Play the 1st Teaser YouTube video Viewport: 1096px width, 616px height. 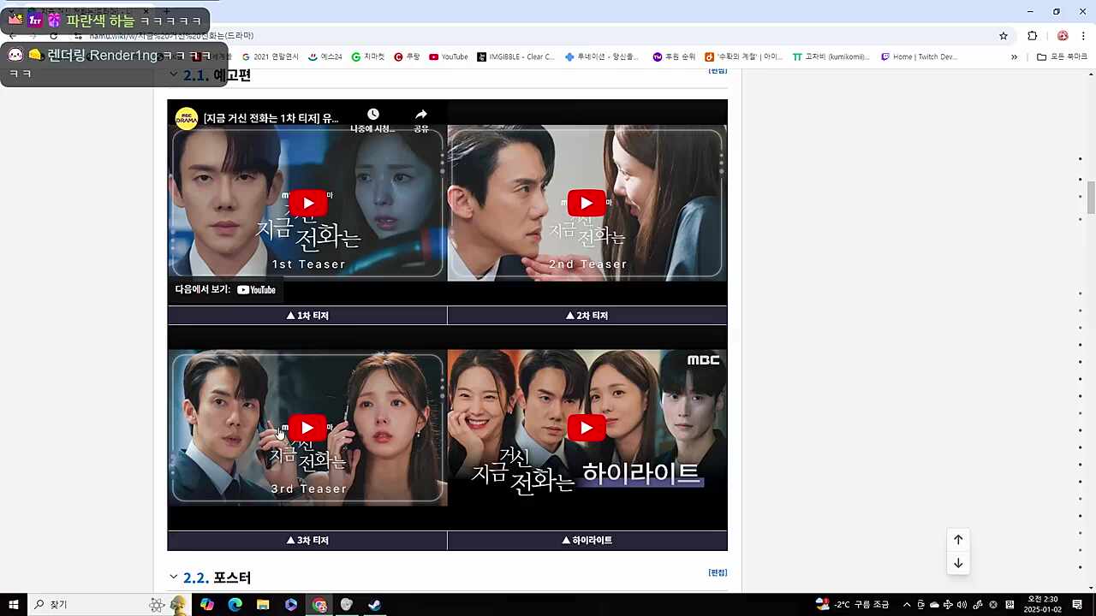[307, 204]
